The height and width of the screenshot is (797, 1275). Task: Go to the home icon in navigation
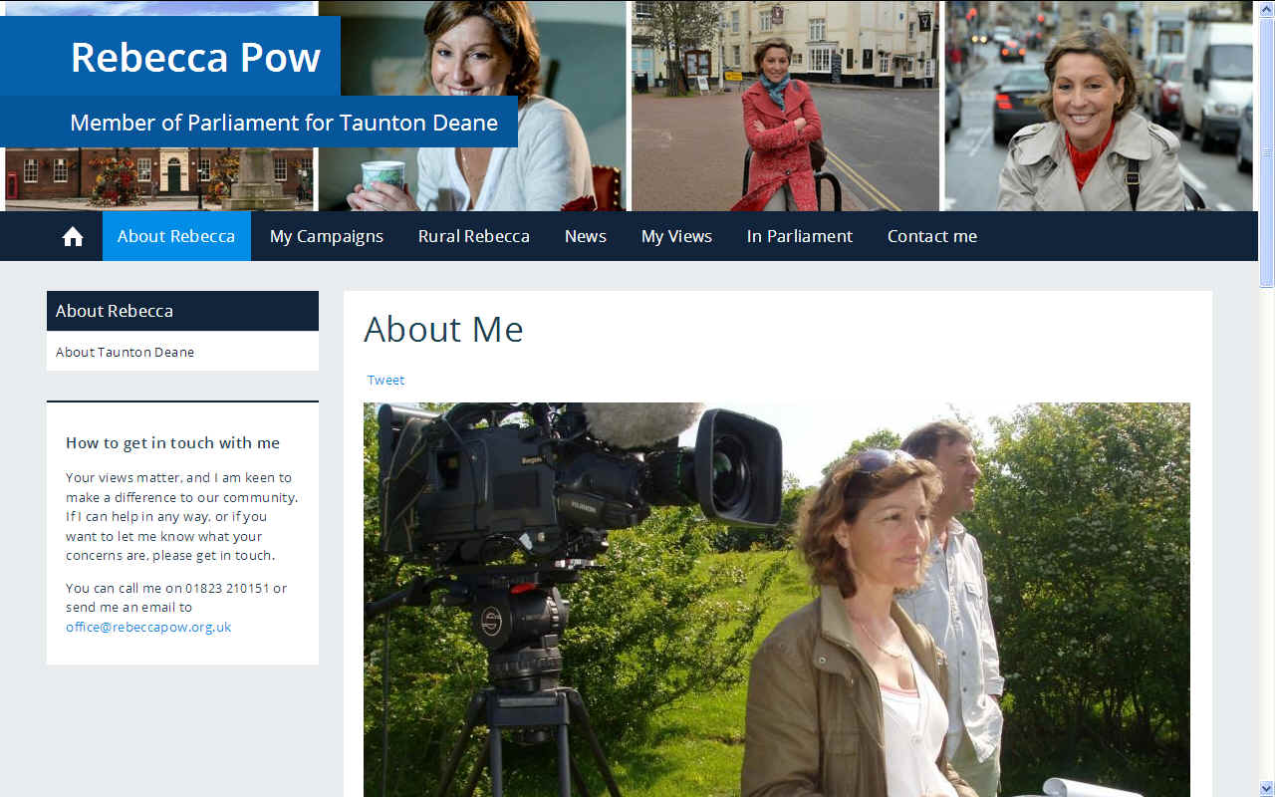(x=73, y=236)
